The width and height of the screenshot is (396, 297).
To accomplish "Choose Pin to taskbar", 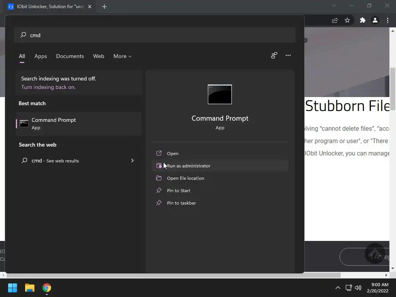I will (x=220, y=203).
